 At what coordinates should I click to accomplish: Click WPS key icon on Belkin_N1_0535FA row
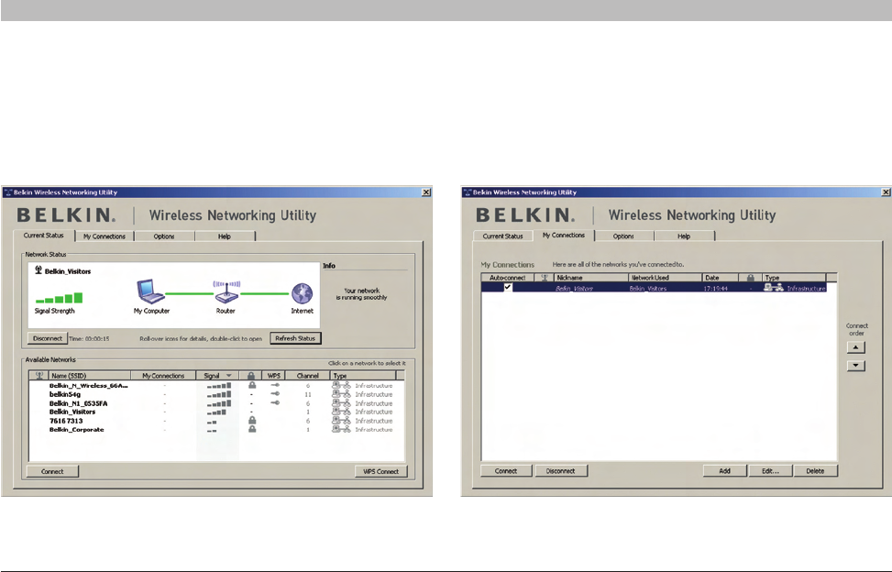point(275,402)
